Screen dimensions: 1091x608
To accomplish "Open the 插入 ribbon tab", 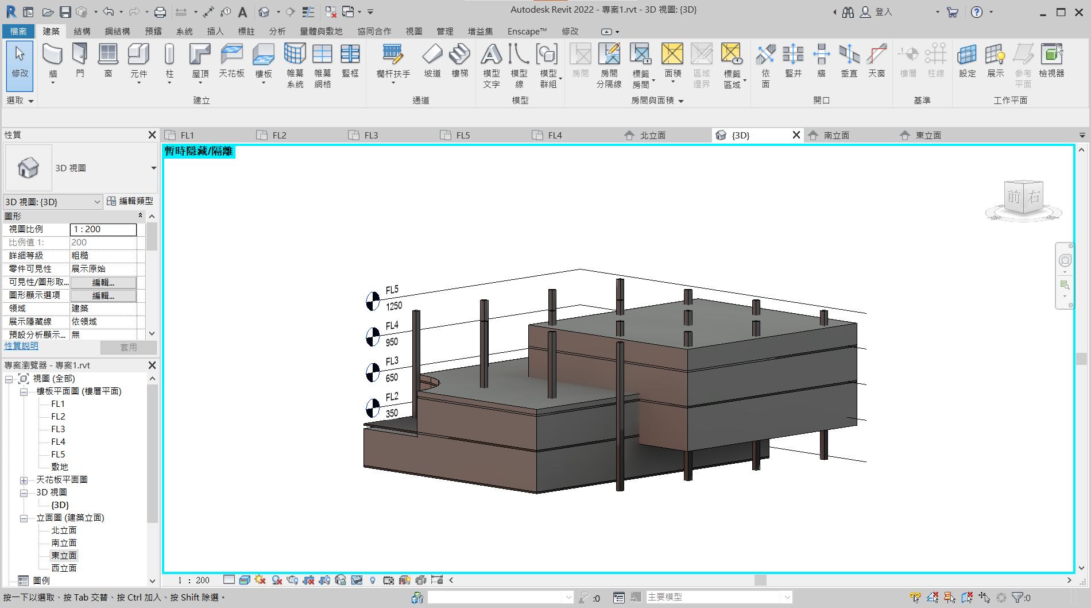I will point(215,32).
